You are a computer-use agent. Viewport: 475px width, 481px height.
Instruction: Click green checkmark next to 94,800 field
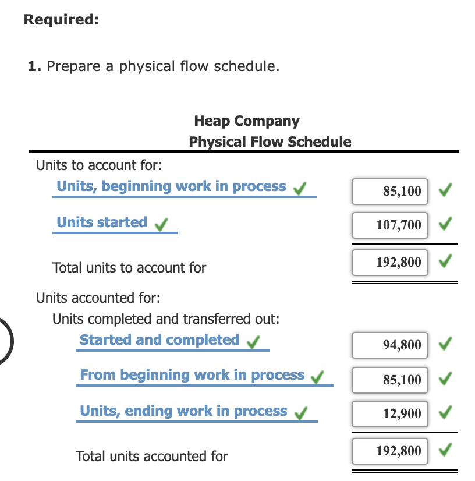coord(445,344)
